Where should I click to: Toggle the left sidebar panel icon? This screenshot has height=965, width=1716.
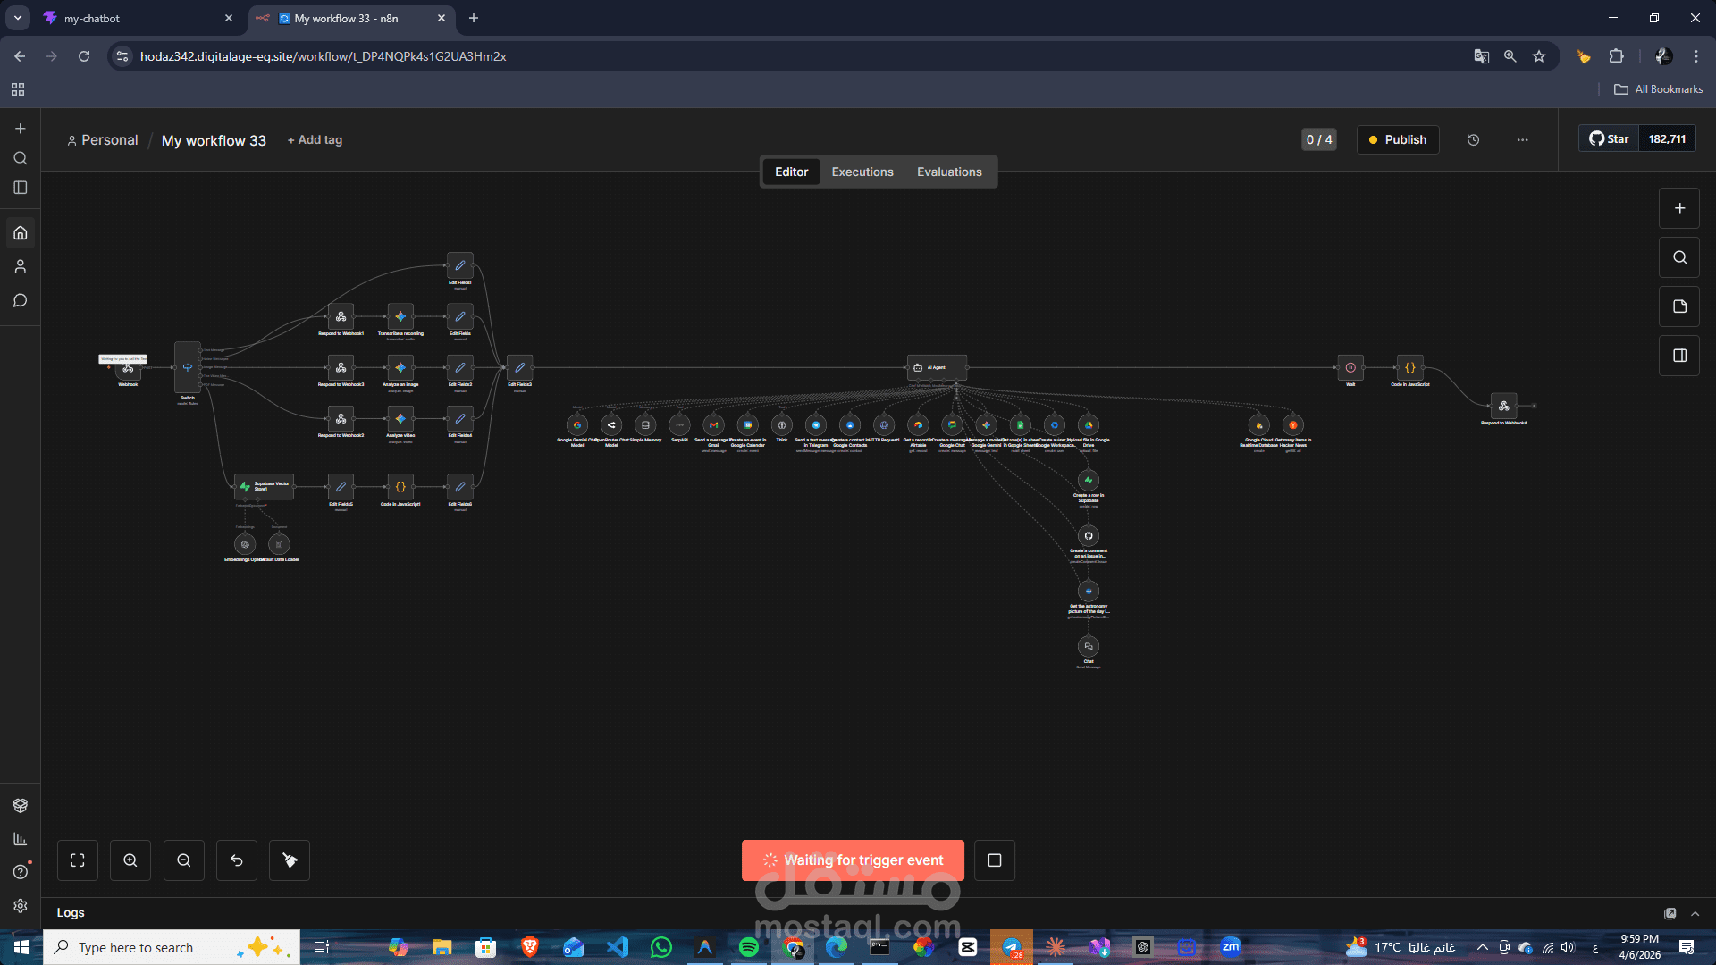(x=21, y=188)
